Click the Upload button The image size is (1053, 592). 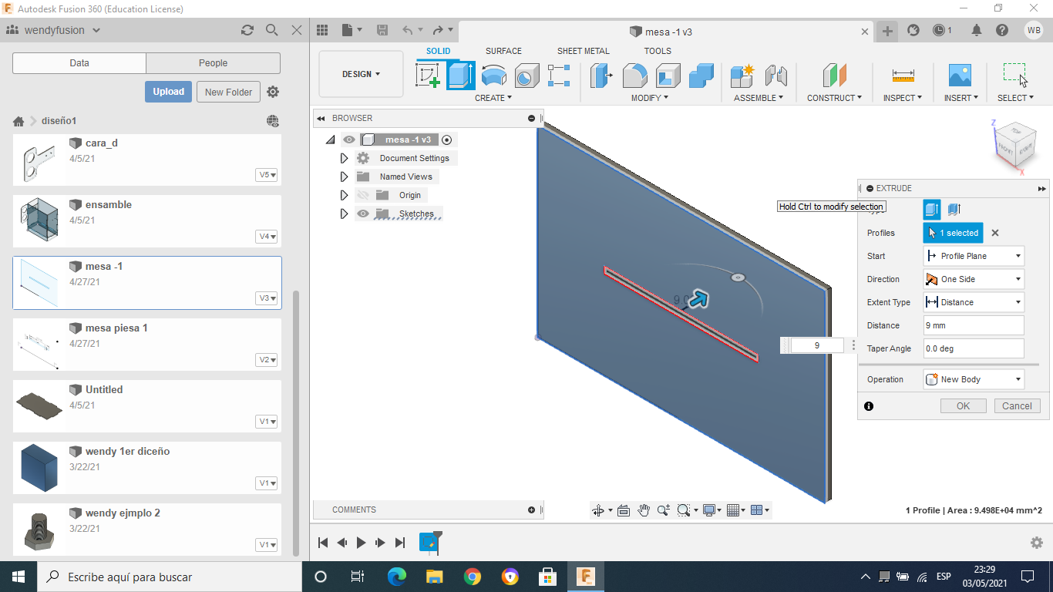168,92
